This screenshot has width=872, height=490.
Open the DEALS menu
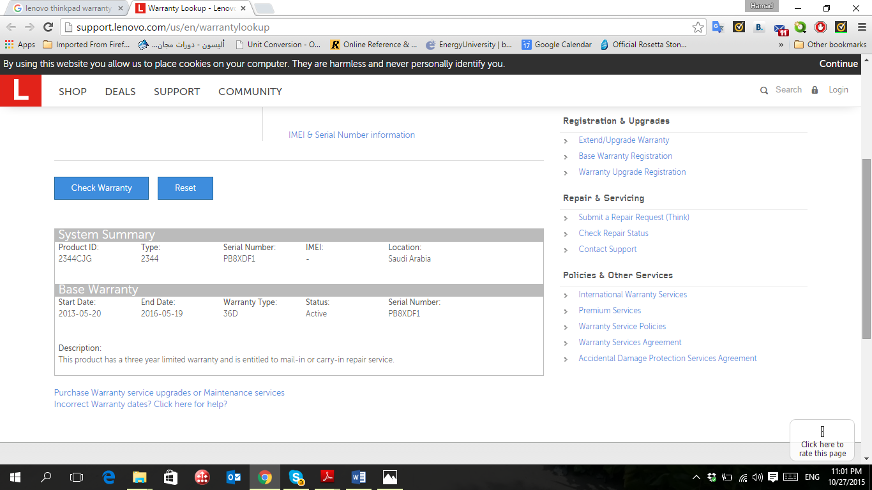point(120,91)
